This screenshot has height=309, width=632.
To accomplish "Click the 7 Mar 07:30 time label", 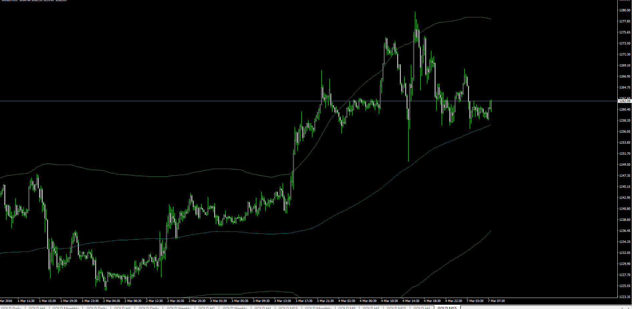I will pos(496,301).
